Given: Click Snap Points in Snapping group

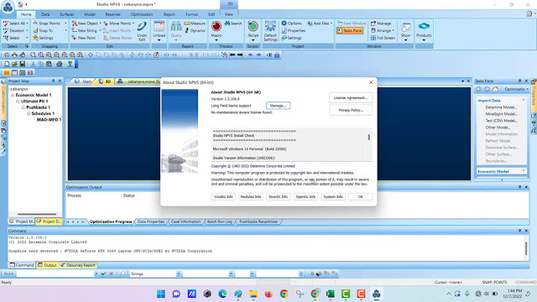Looking at the screenshot, I should (46, 23).
